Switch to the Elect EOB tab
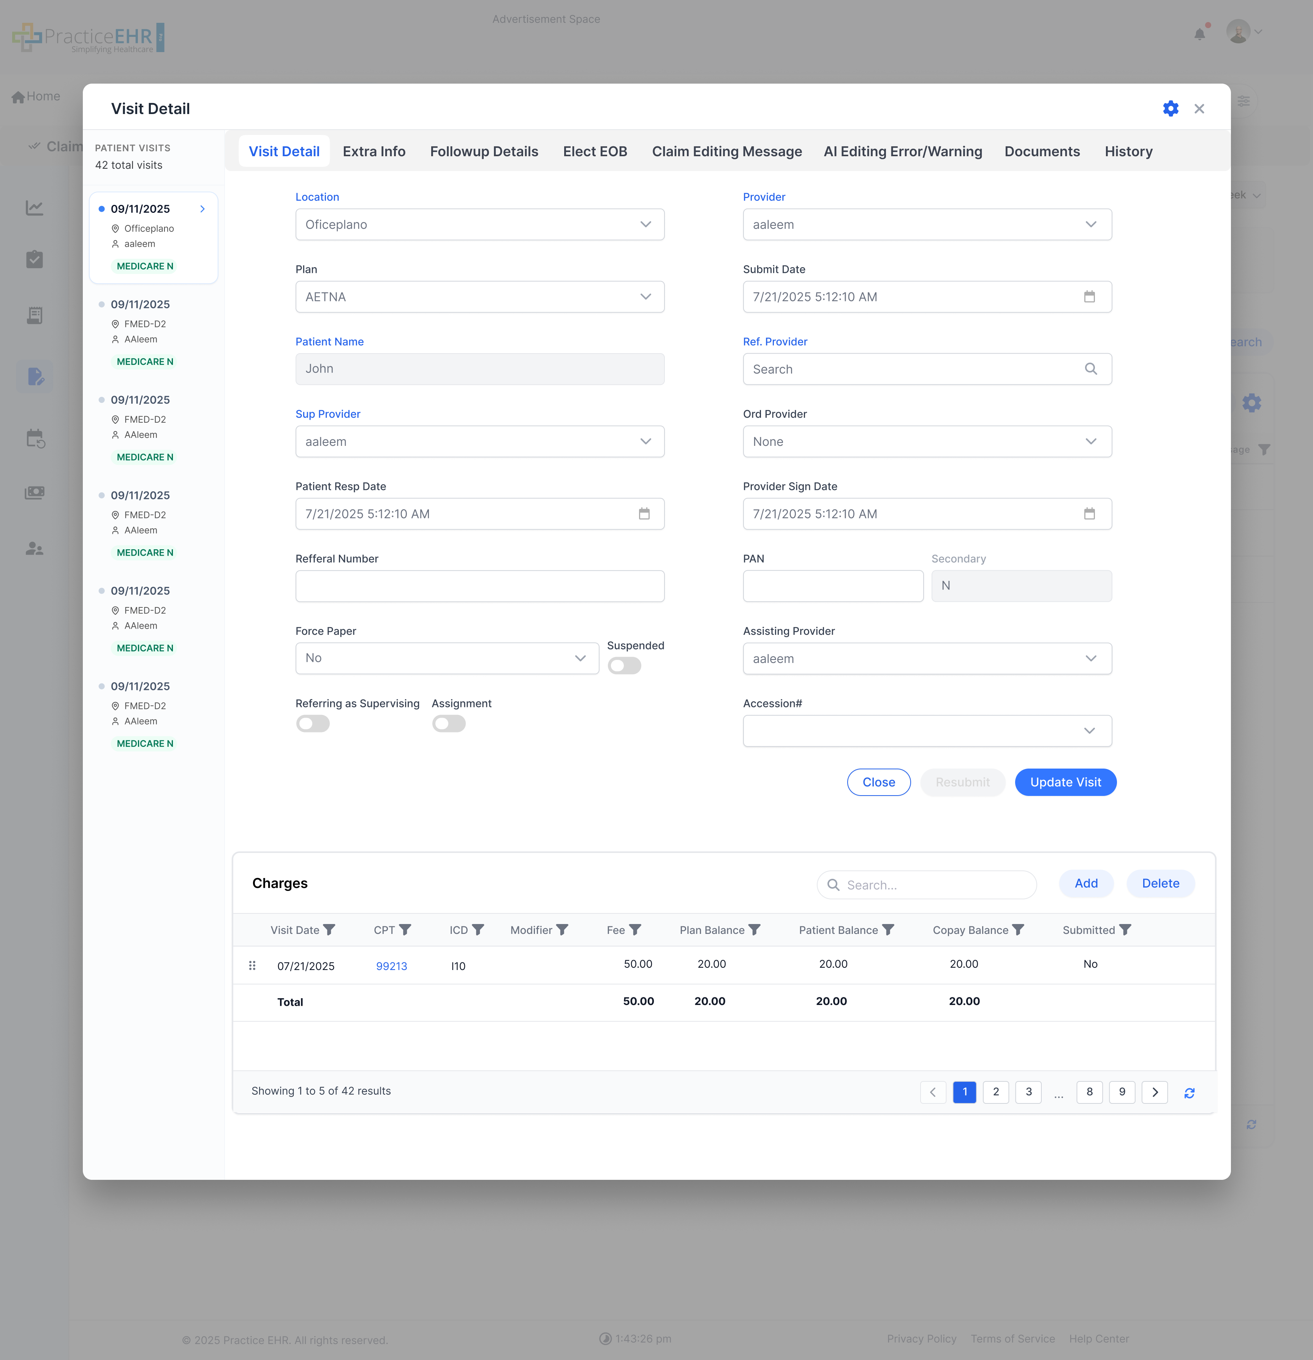The width and height of the screenshot is (1313, 1360). click(595, 151)
